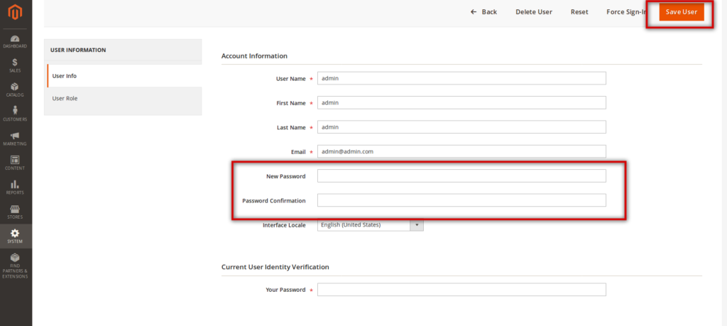
Task: Click the User Name input field
Action: click(x=461, y=78)
